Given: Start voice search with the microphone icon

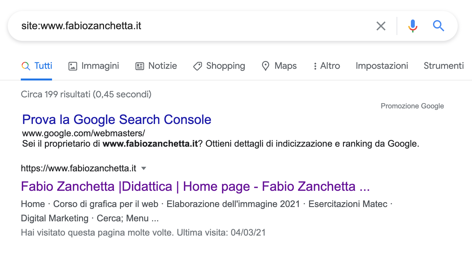Looking at the screenshot, I should [x=413, y=26].
